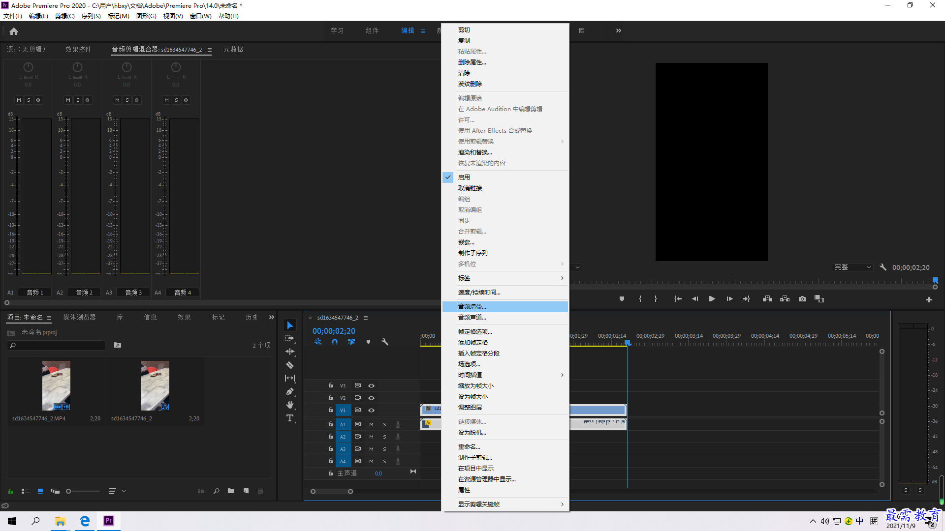
Task: Add a marker in timeline header
Action: pos(368,342)
